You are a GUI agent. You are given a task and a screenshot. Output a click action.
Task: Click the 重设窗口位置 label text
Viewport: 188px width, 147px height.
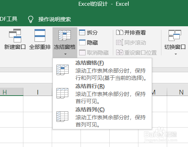point(141,53)
